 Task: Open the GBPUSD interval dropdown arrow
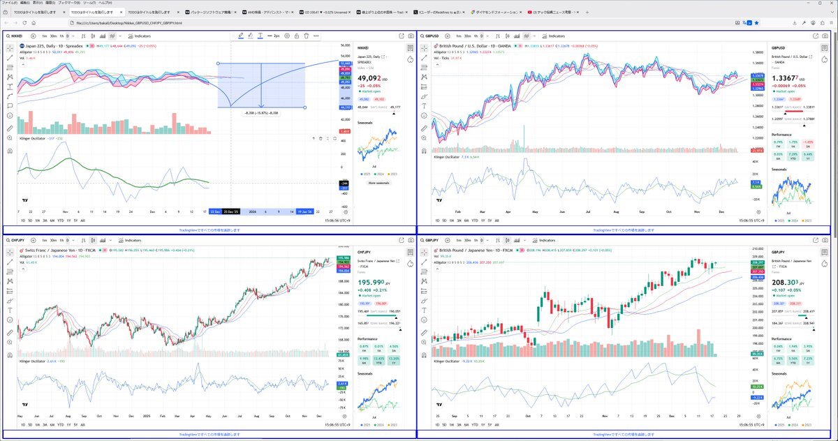[x=487, y=36]
